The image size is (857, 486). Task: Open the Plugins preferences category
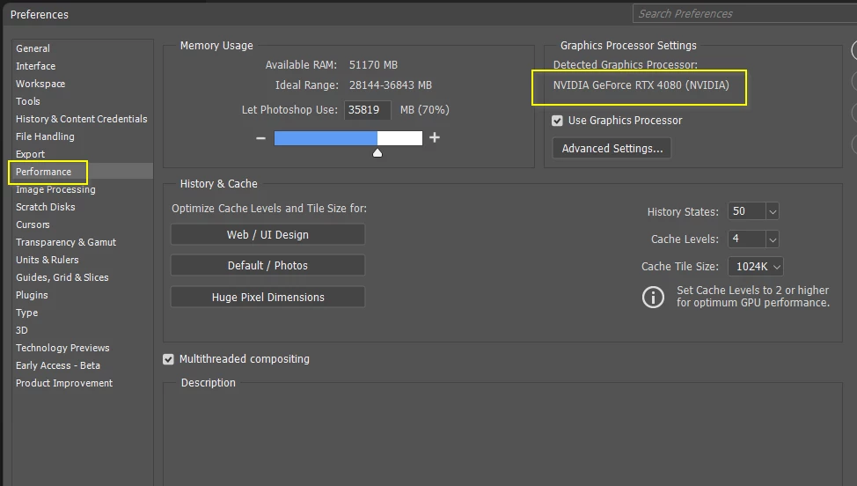click(x=32, y=295)
